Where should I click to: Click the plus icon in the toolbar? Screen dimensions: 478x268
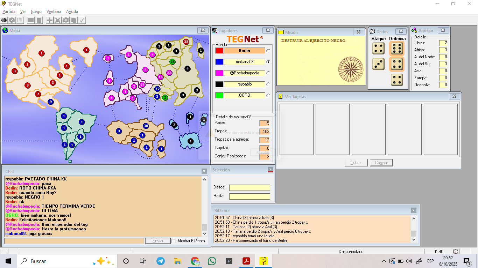50,20
